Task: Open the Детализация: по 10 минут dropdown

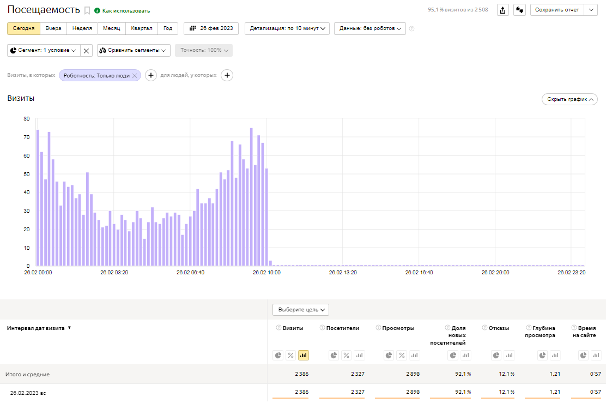Action: [x=287, y=28]
